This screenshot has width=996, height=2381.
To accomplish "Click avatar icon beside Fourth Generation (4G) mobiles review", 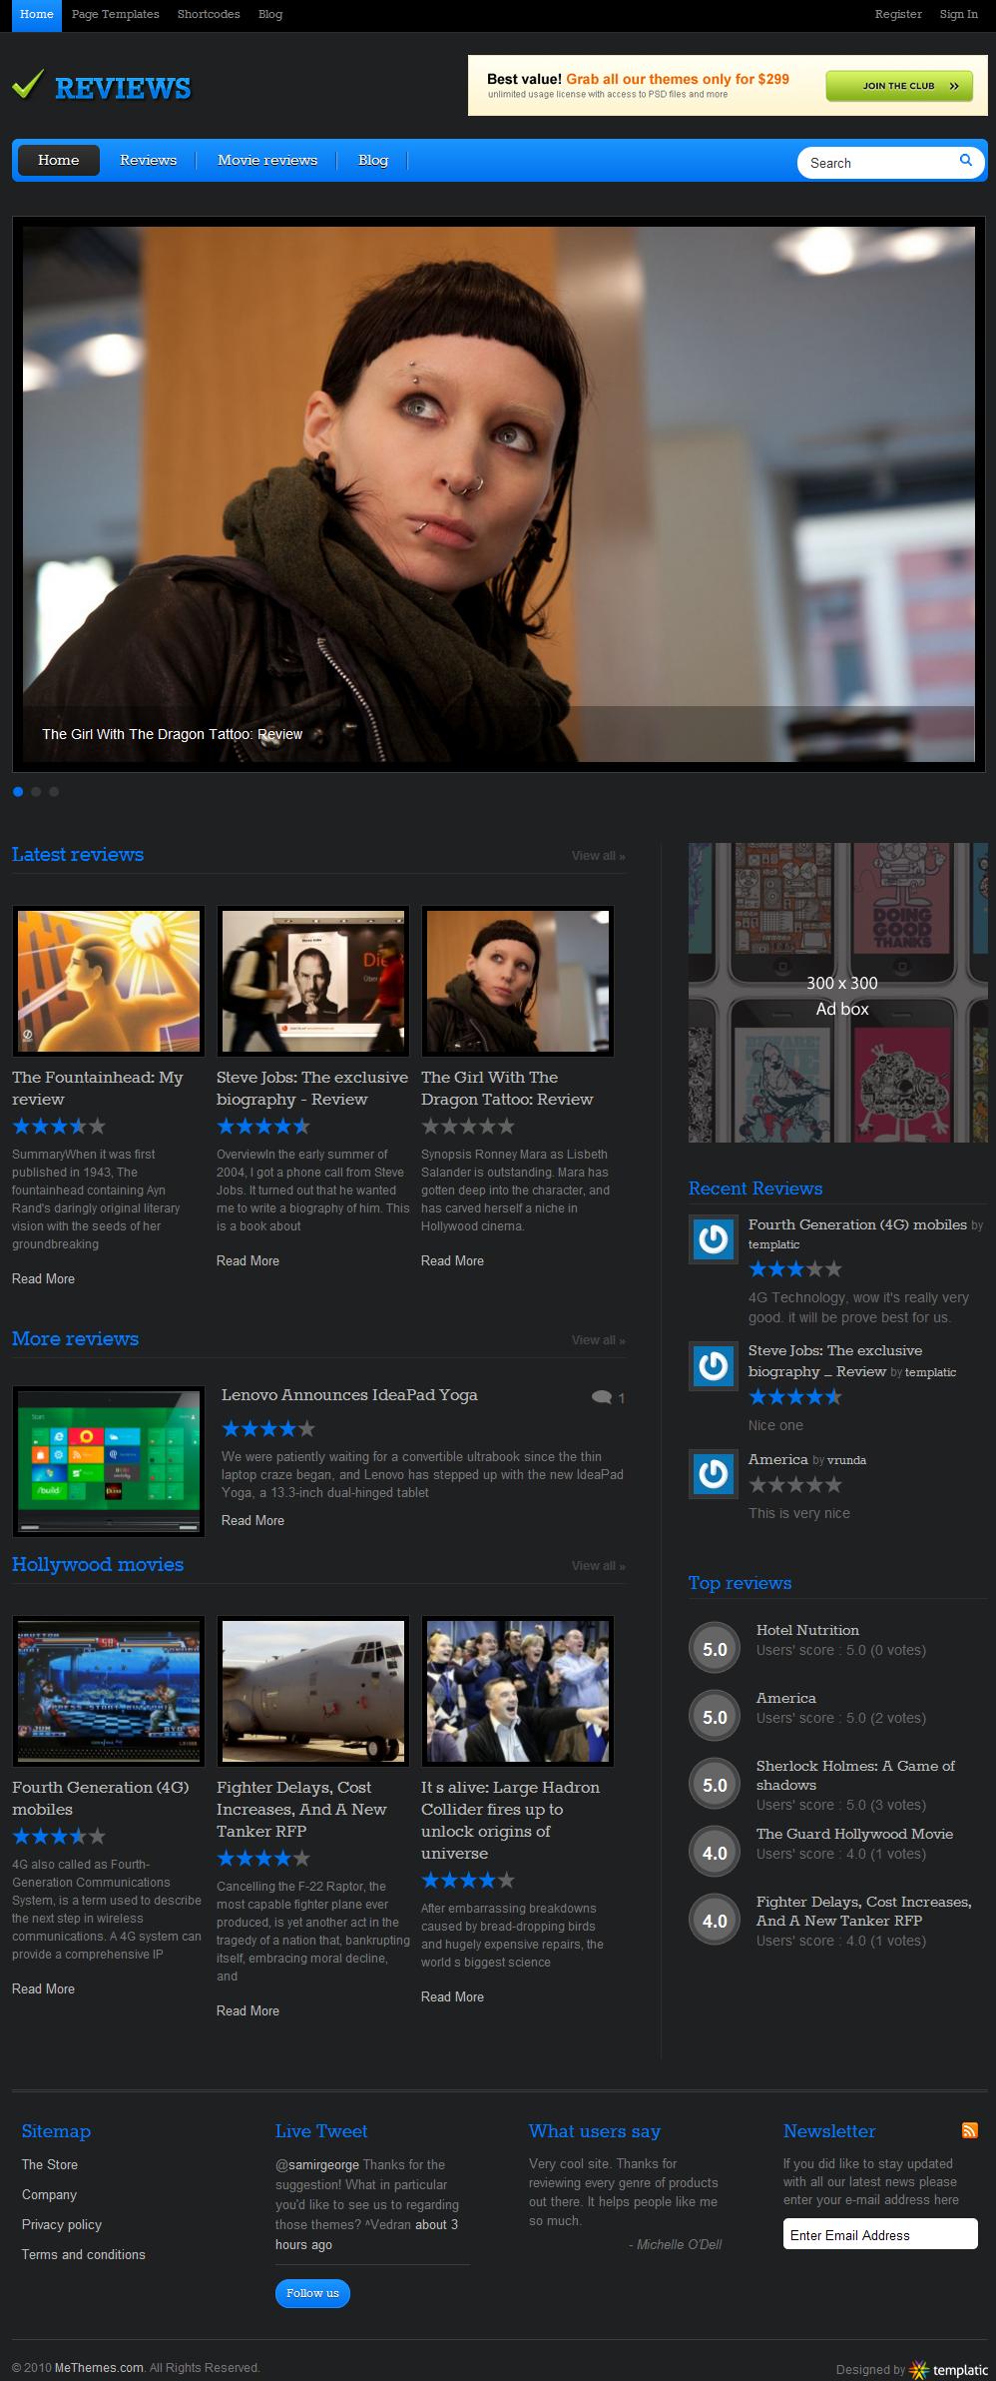I will 714,1239.
